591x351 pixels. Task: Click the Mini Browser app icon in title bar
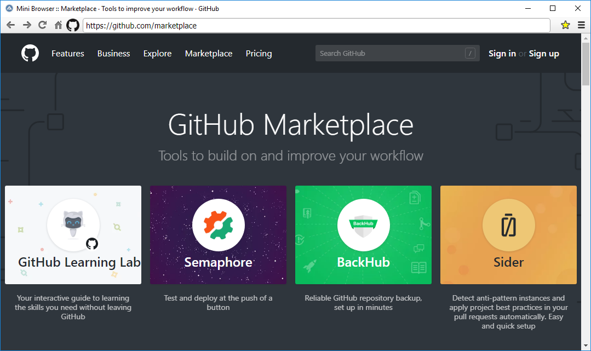click(9, 8)
